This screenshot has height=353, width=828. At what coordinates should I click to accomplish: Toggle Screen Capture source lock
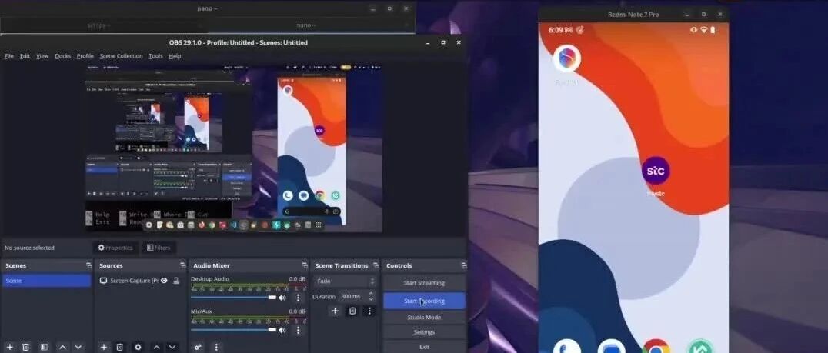pos(176,281)
